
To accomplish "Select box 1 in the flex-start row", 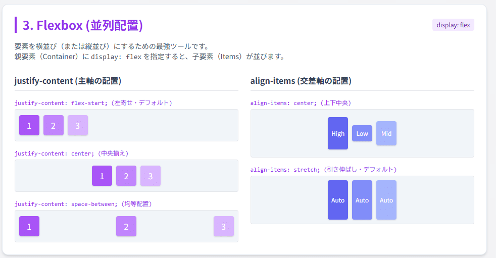I will tap(29, 125).
